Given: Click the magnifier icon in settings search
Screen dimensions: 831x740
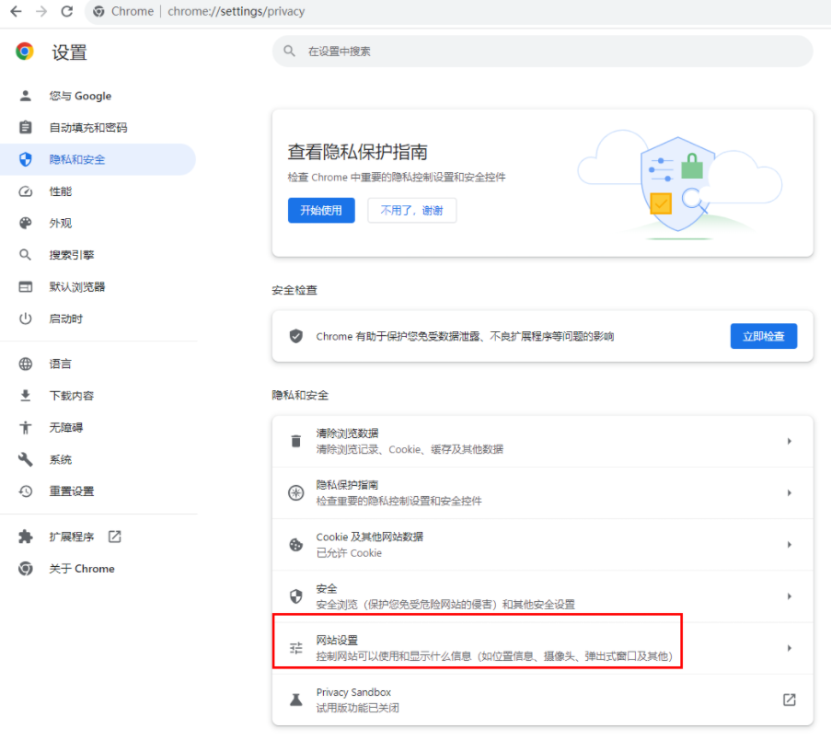Looking at the screenshot, I should (x=289, y=51).
